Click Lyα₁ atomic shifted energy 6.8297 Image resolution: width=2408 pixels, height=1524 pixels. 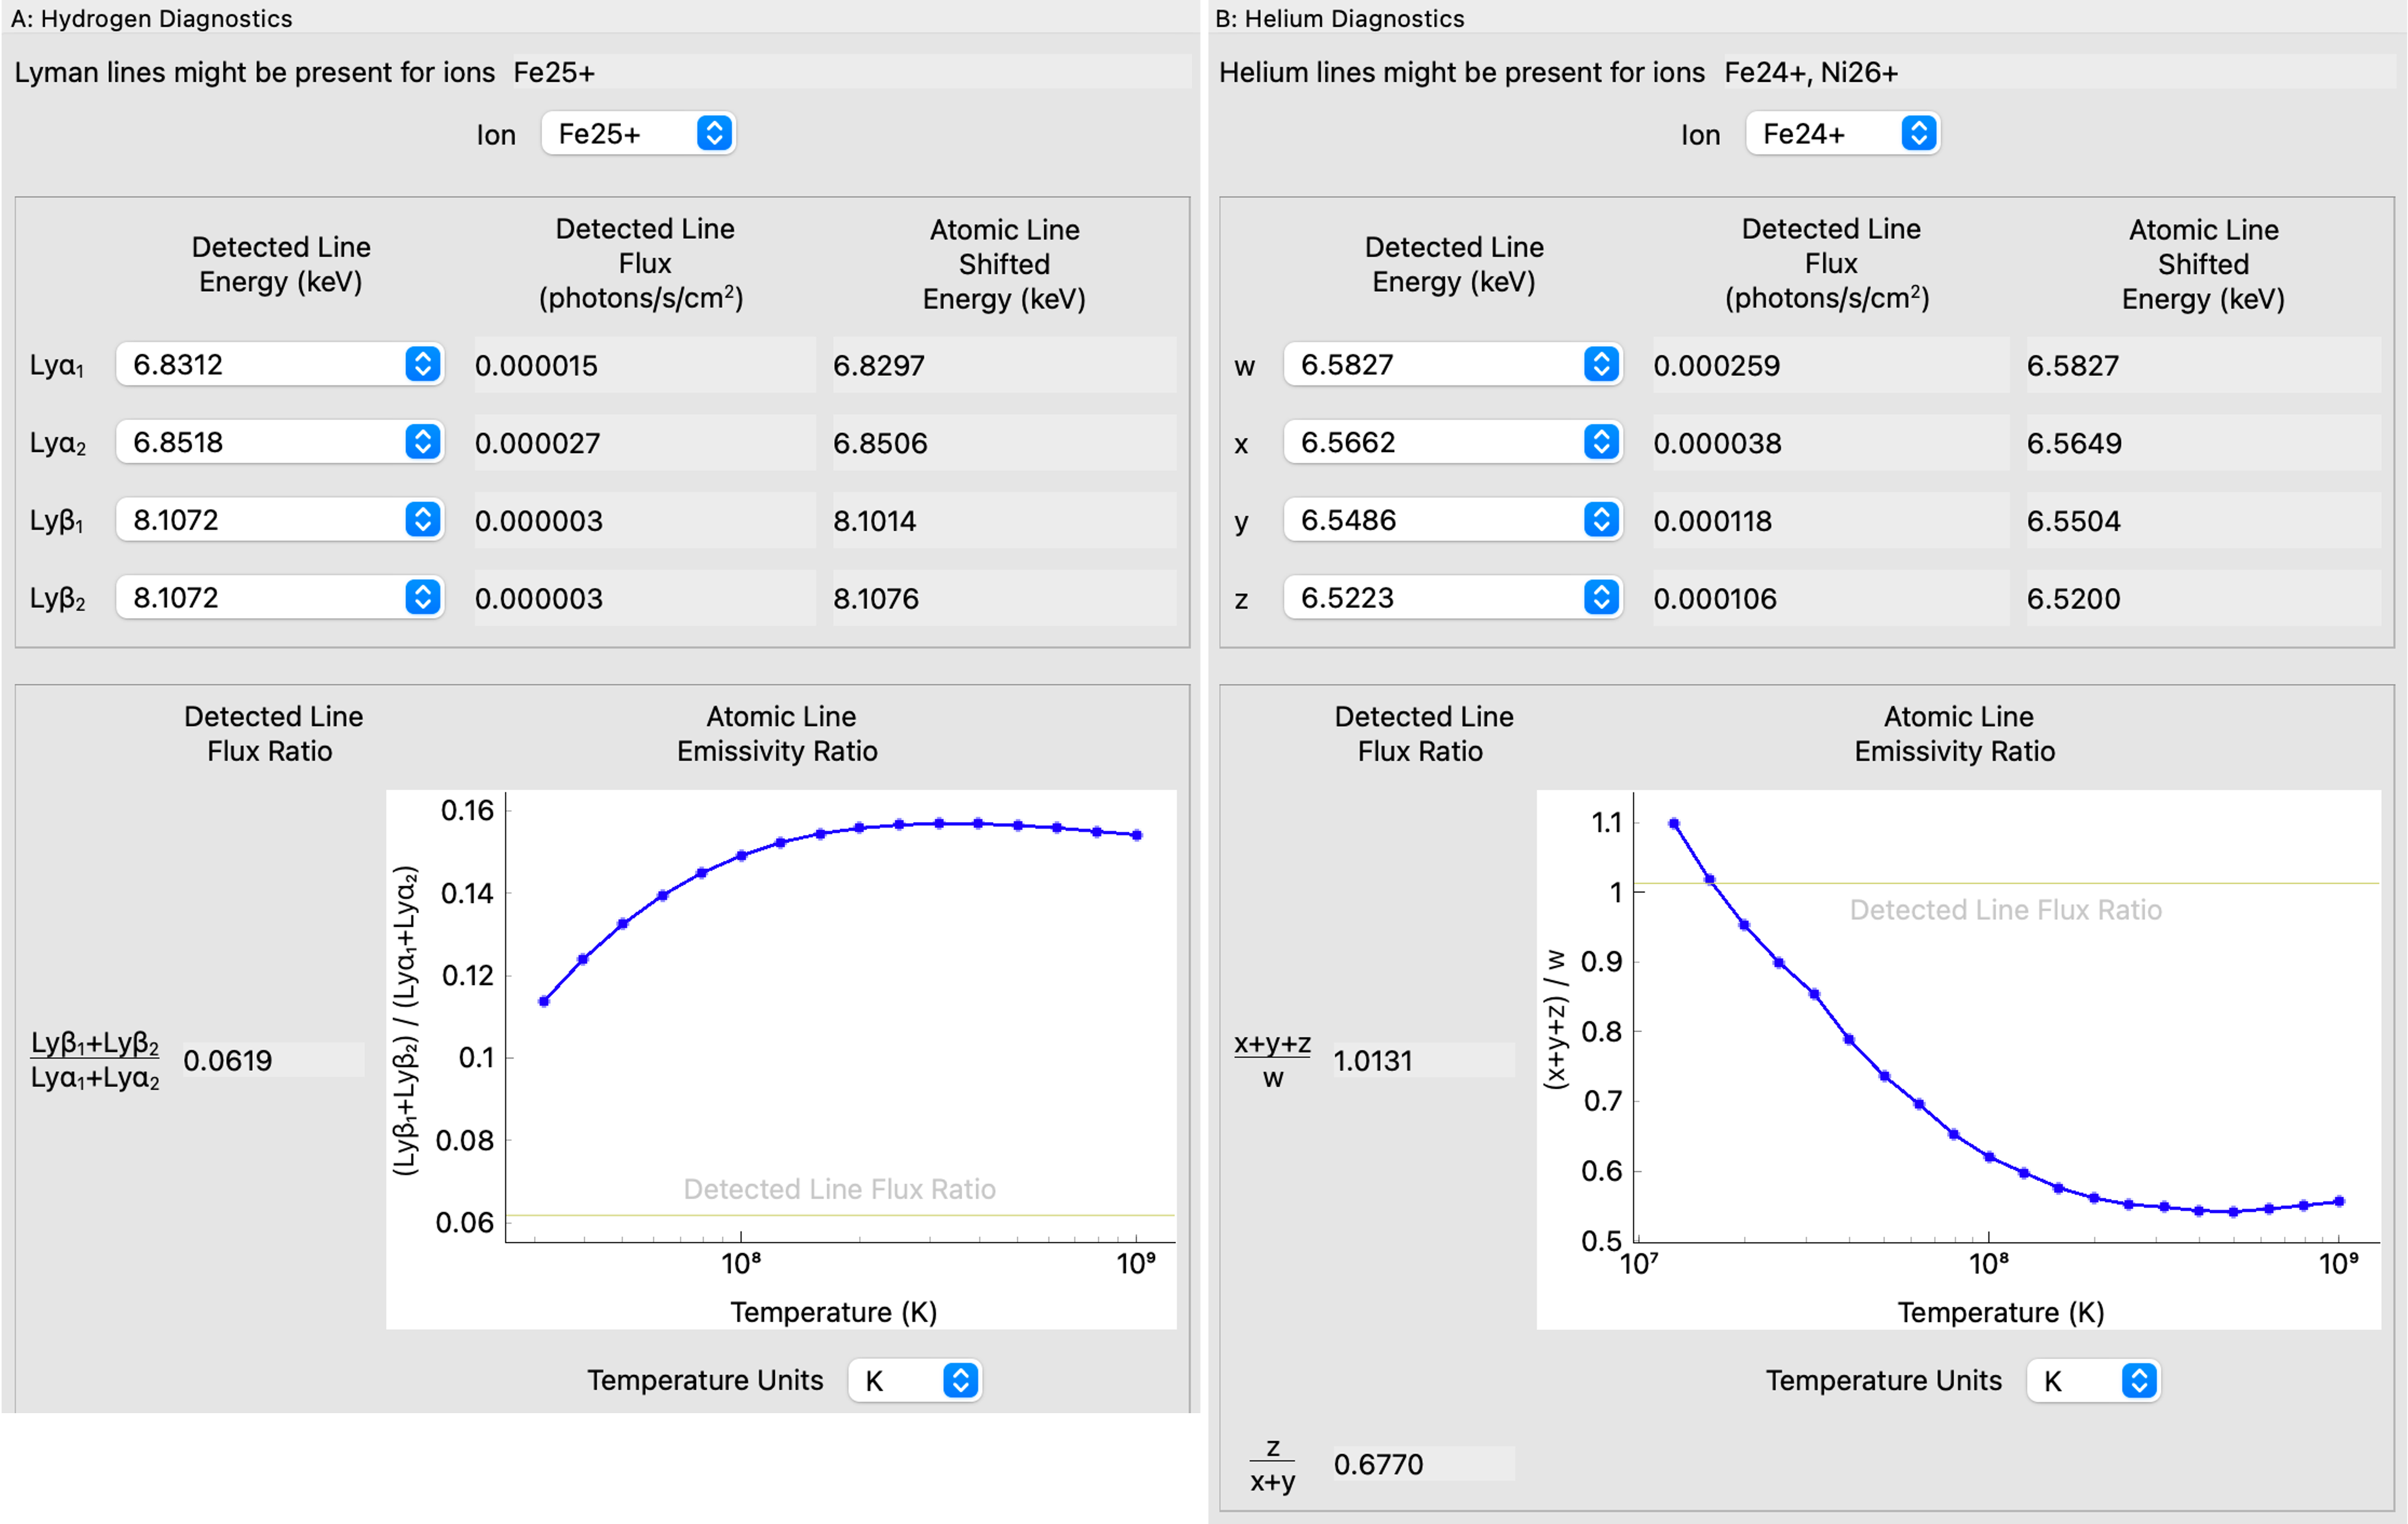(1004, 365)
